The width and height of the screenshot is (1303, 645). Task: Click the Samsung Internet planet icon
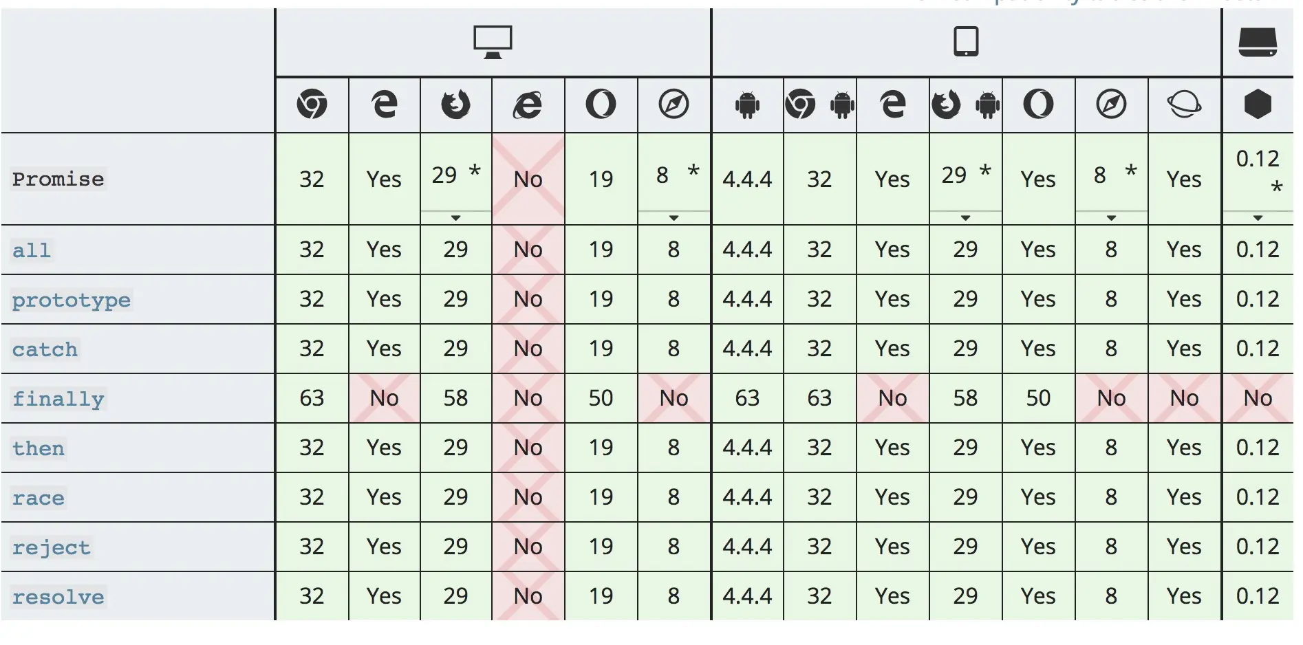click(1184, 105)
